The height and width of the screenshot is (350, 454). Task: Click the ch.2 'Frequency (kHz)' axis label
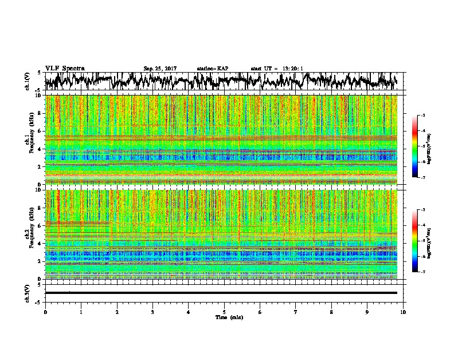coord(32,228)
